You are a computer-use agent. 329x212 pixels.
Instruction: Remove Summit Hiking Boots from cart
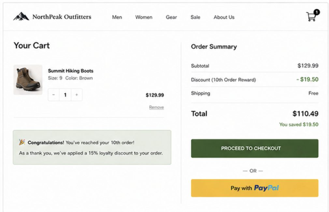156,107
